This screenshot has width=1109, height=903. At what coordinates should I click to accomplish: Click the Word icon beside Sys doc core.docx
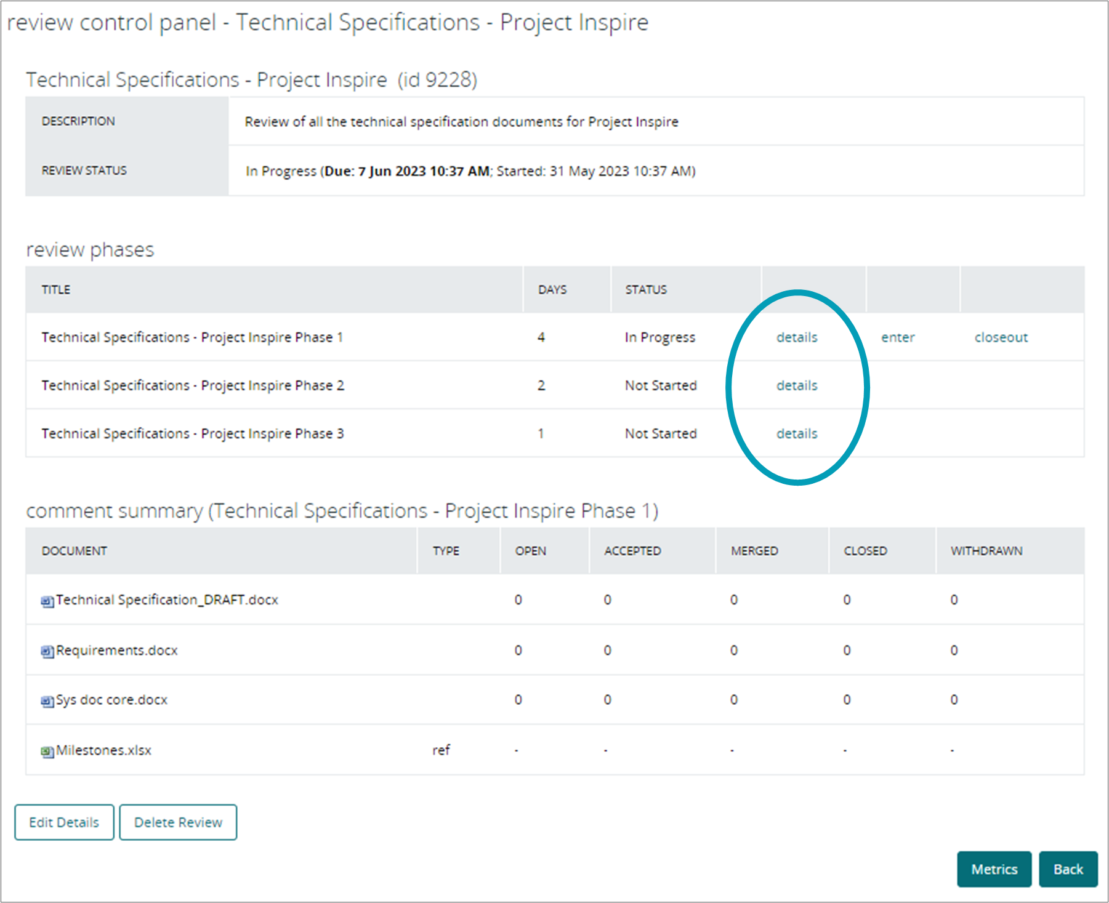pyautogui.click(x=47, y=701)
